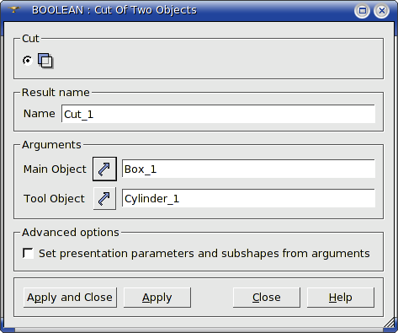Close the dialog using the title bar X
Image resolution: width=398 pixels, height=333 pixels.
(x=381, y=11)
